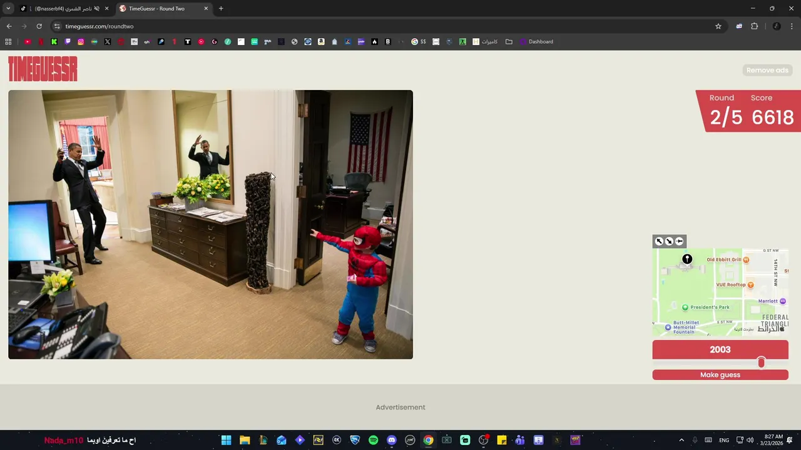Viewport: 801px width, 450px height.
Task: Open Chrome profile avatar
Action: pyautogui.click(x=777, y=26)
